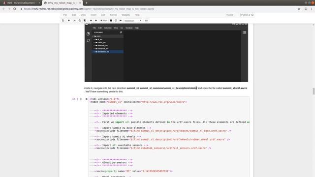Run the current cell from the toolbar
The height and width of the screenshot is (177, 315).
click(x=104, y=21)
